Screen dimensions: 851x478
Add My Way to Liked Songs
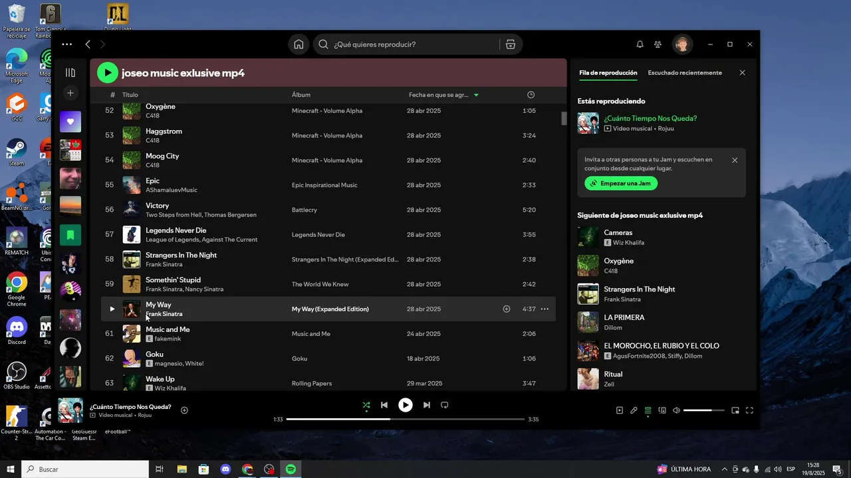[507, 309]
